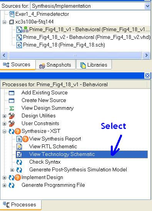Close the Processes panel with X button

tap(147, 75)
